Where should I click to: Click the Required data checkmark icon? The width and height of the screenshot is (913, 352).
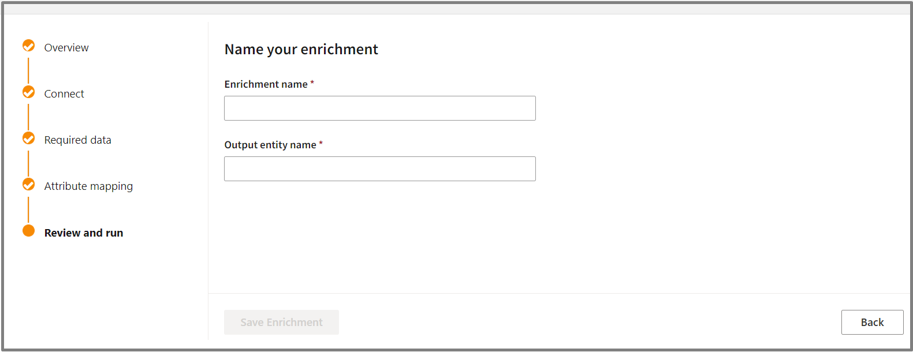pyautogui.click(x=28, y=138)
